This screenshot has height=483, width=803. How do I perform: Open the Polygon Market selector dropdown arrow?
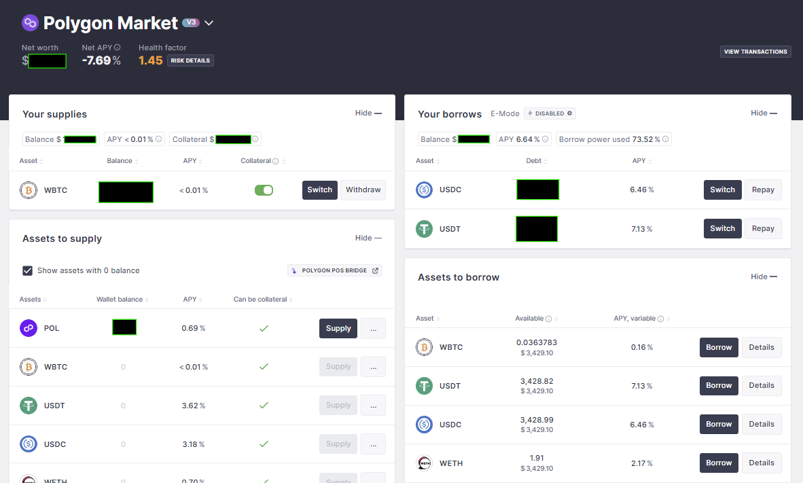tap(209, 23)
